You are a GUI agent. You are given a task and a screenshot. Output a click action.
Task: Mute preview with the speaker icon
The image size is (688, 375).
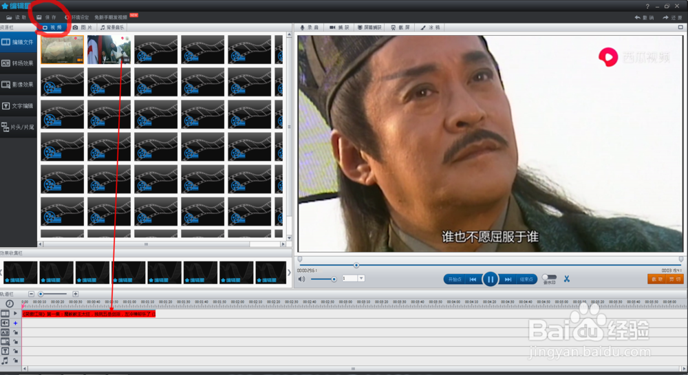(301, 279)
